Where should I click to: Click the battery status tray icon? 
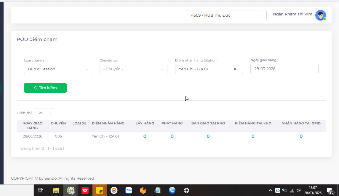(x=285, y=190)
